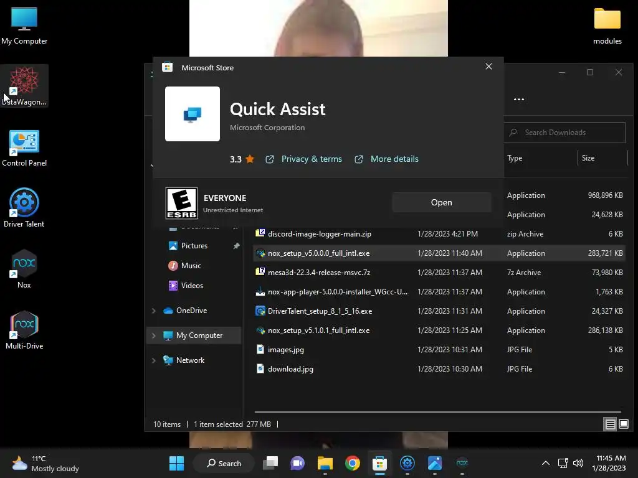Switch to details view in File Explorer
This screenshot has height=478, width=638.
[x=611, y=424]
